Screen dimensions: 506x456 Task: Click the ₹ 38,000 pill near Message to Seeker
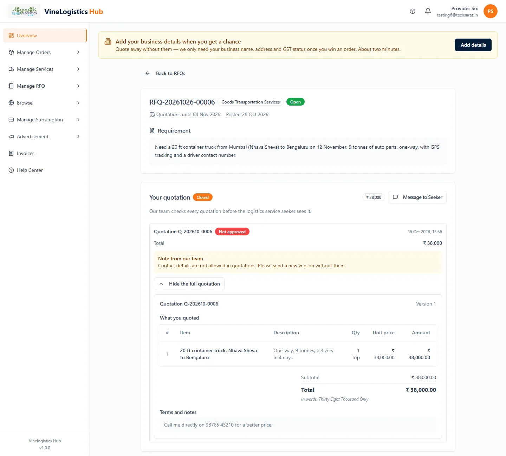coord(374,197)
